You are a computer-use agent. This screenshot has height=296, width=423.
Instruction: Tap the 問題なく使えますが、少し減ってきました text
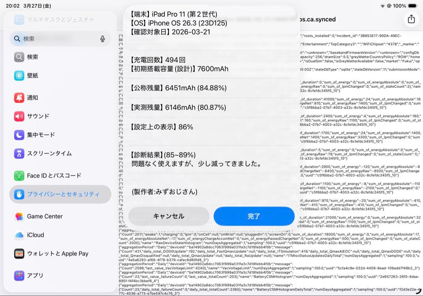[x=196, y=163]
